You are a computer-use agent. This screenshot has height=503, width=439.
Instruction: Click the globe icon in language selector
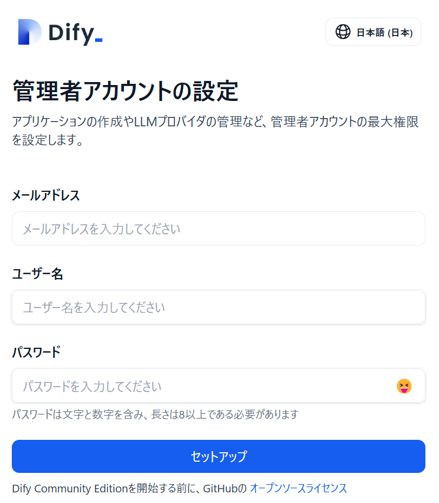click(x=343, y=32)
